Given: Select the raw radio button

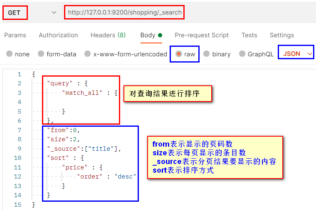Looking at the screenshot, I should [x=178, y=54].
